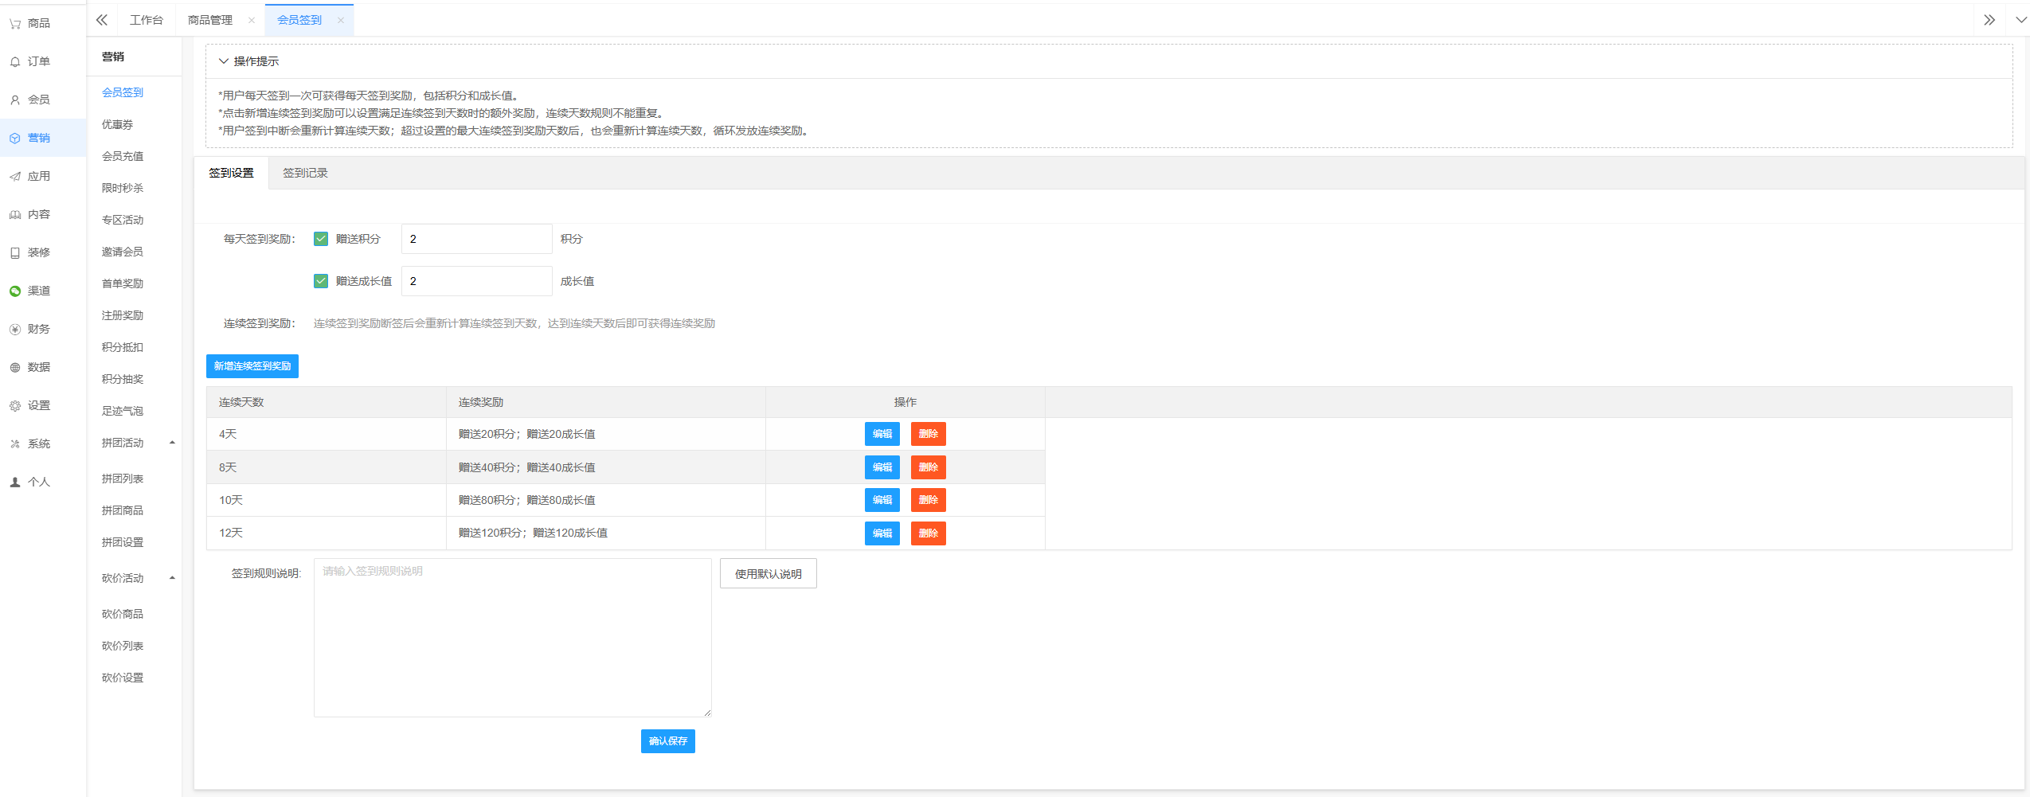This screenshot has width=2030, height=797.
Task: Click the 应用 paper plane icon
Action: [15, 177]
